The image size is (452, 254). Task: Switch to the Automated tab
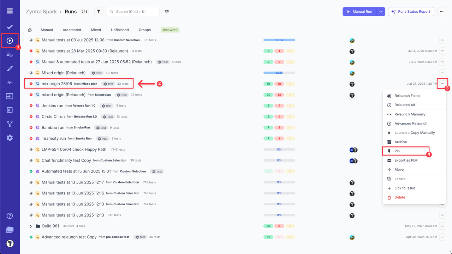point(72,30)
